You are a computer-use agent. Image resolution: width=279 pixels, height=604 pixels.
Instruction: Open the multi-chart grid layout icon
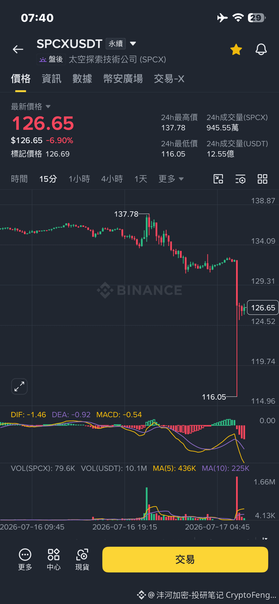[x=262, y=179]
